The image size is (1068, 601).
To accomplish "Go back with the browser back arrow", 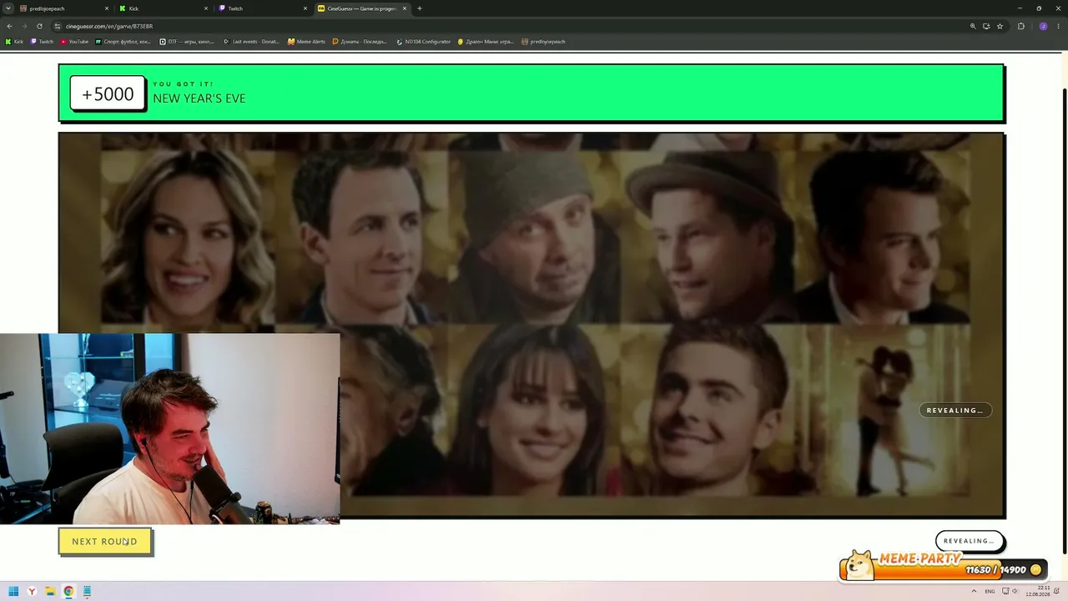I will coord(9,26).
